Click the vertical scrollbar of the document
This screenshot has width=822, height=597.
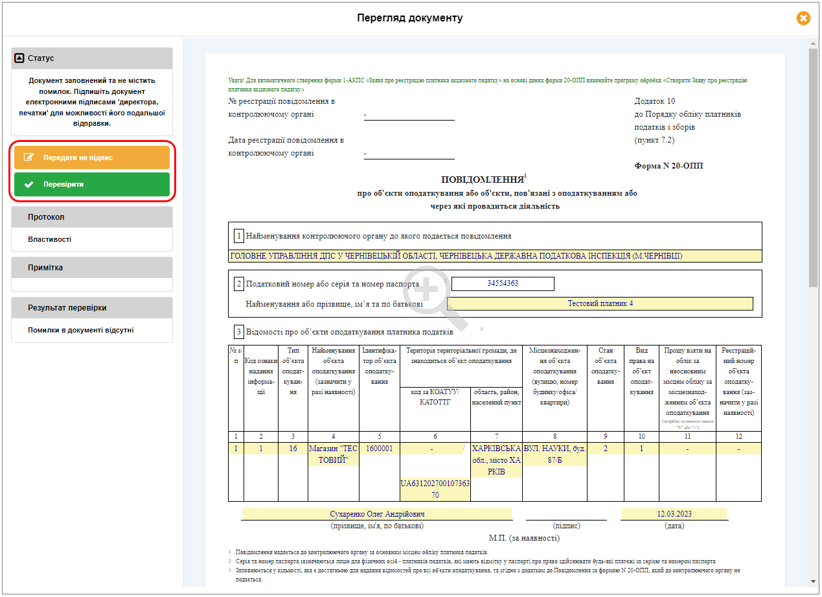tap(813, 167)
